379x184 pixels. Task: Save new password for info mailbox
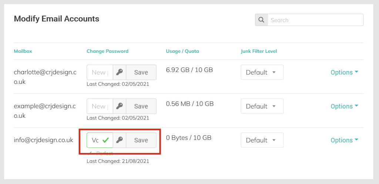click(x=141, y=140)
